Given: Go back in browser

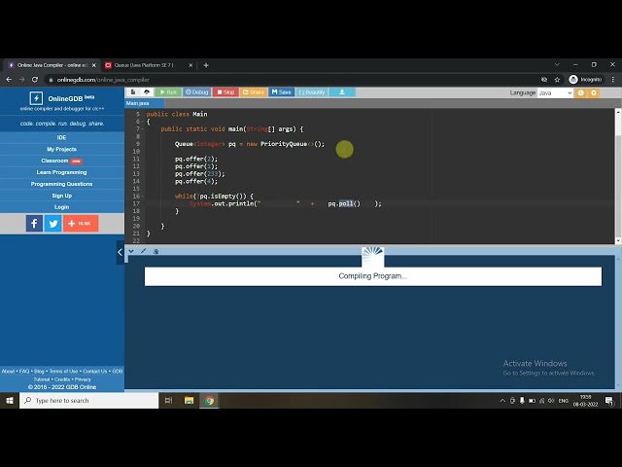Looking at the screenshot, I should [9, 80].
